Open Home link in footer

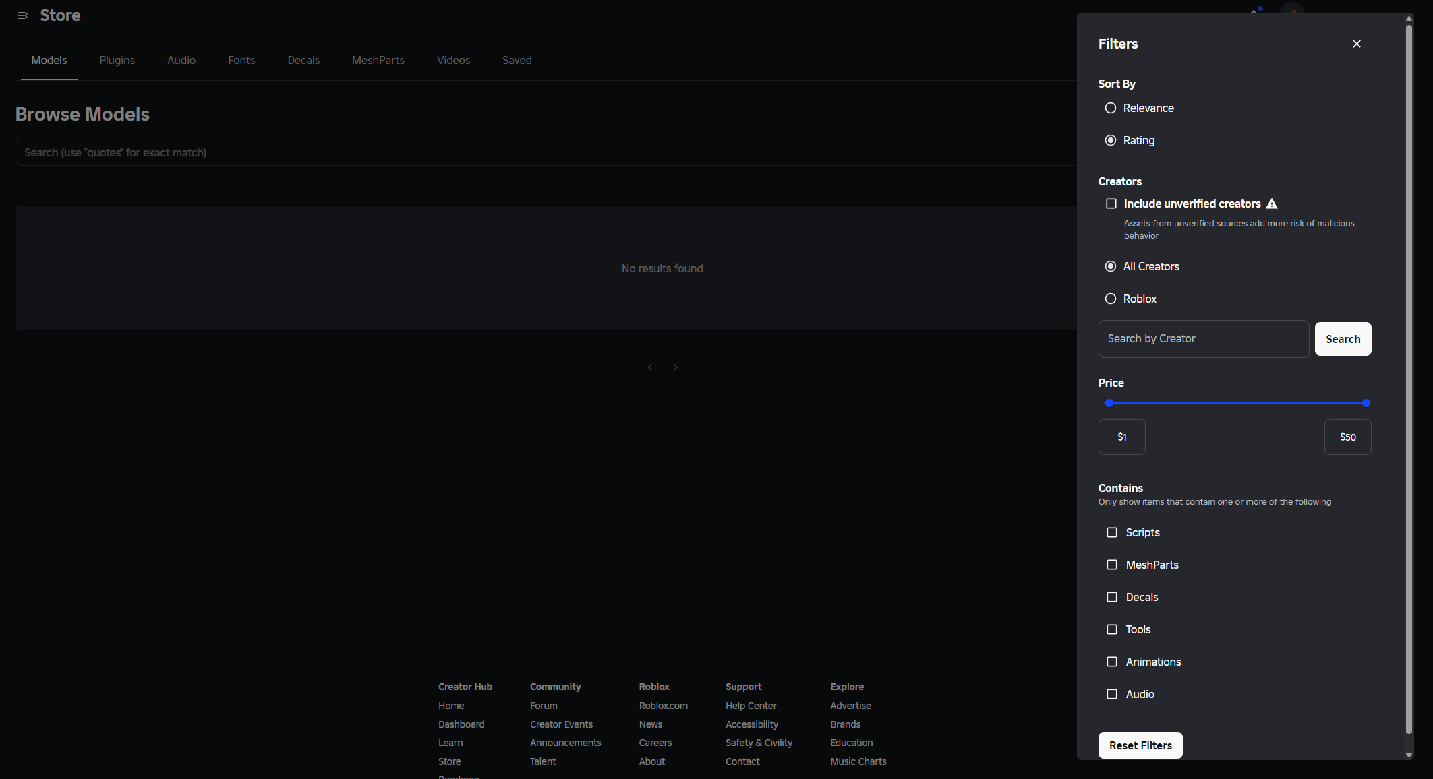[451, 706]
